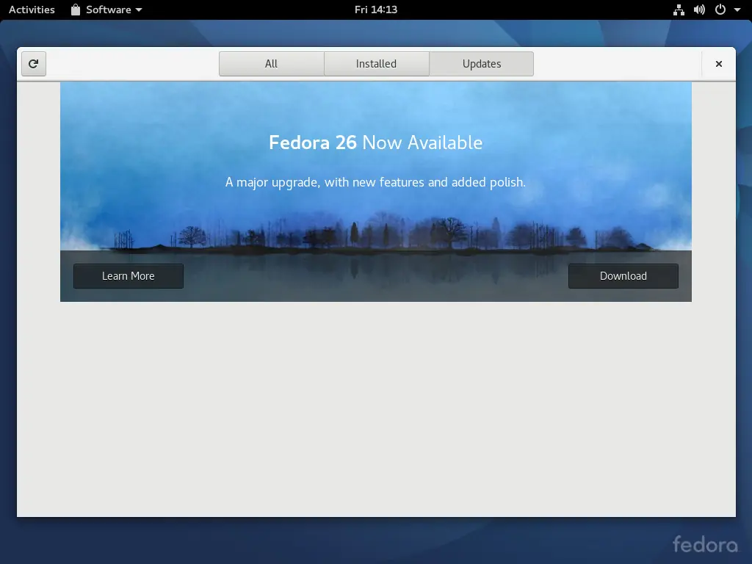
Task: Expand the system menu arrow
Action: point(737,10)
